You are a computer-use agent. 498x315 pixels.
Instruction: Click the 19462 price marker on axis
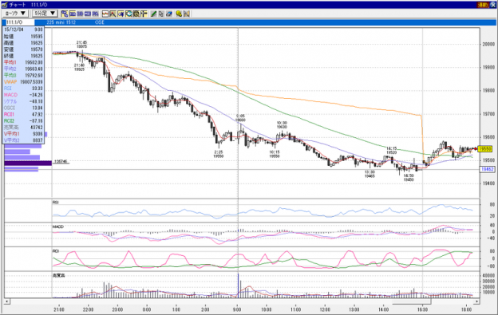pyautogui.click(x=487, y=169)
